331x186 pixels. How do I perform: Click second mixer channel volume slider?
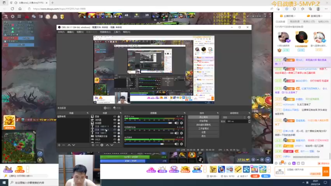149,133
